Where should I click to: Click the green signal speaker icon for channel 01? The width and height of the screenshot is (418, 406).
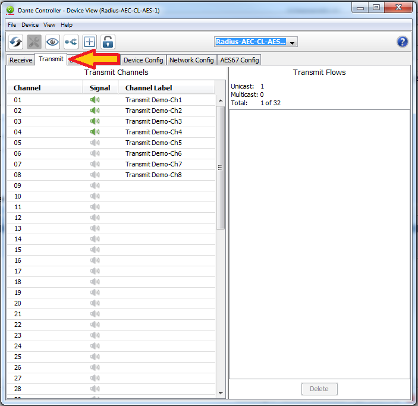(95, 100)
